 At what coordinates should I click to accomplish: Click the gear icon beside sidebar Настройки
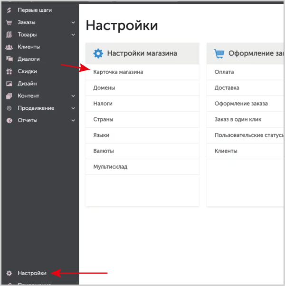[9, 273]
